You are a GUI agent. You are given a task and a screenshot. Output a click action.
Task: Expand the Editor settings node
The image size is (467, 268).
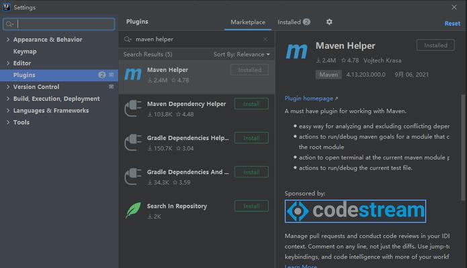tap(8, 63)
